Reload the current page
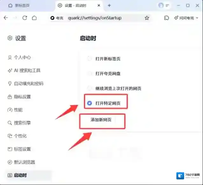The width and height of the screenshot is (203, 185). pos(24,18)
